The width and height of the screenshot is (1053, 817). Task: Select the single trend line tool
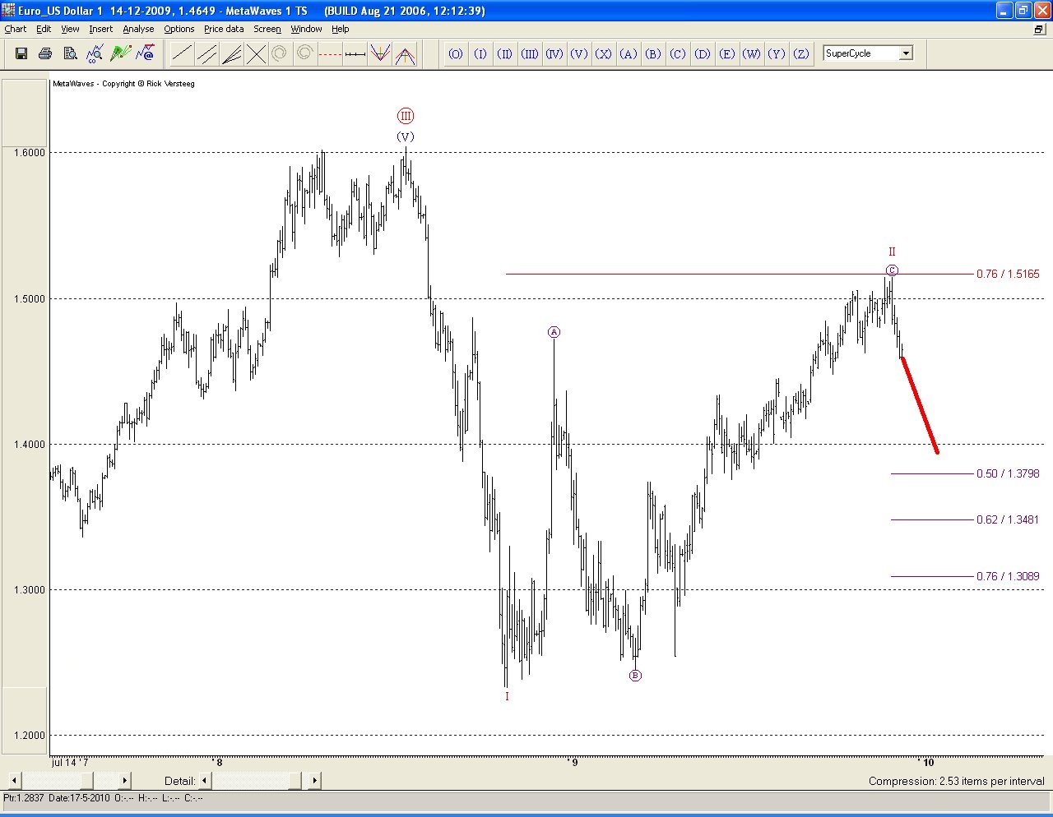182,54
